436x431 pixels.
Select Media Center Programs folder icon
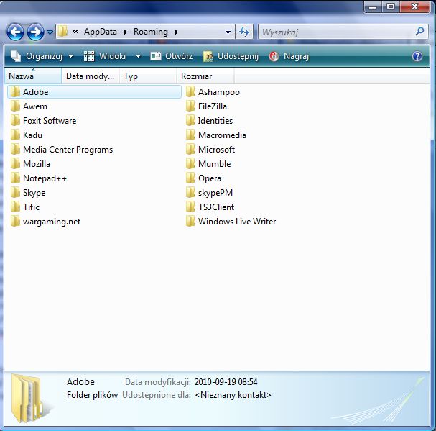(15, 150)
